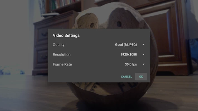198x111 pixels.
Task: Click the Quality label
Action: (x=58, y=44)
